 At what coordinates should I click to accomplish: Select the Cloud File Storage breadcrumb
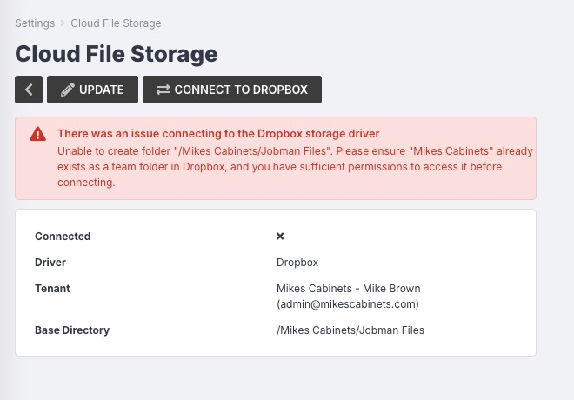tap(116, 23)
